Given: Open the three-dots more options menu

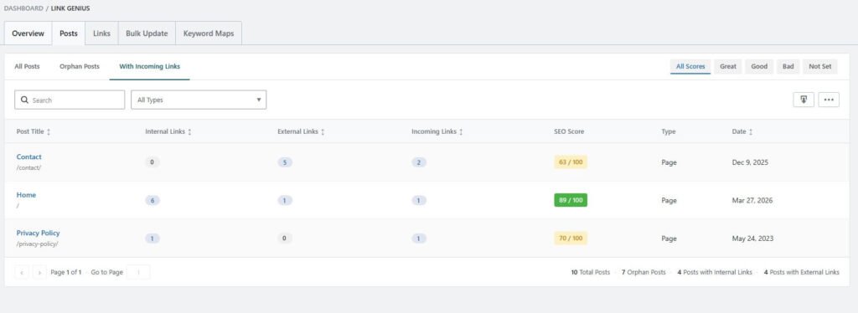Looking at the screenshot, I should [829, 100].
